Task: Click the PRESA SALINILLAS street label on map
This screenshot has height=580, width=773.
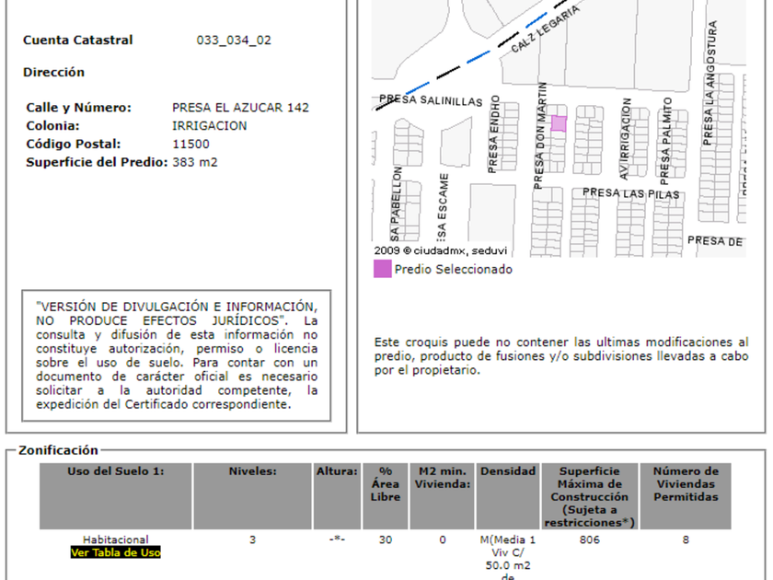Action: (431, 100)
